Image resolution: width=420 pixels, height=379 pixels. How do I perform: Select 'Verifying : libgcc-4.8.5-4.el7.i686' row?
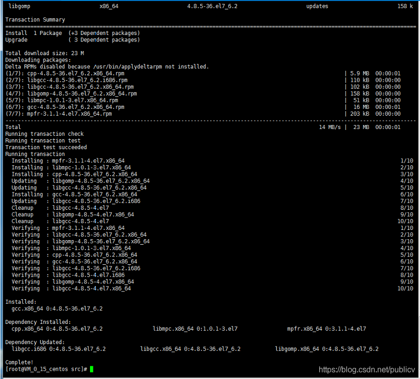(212, 275)
